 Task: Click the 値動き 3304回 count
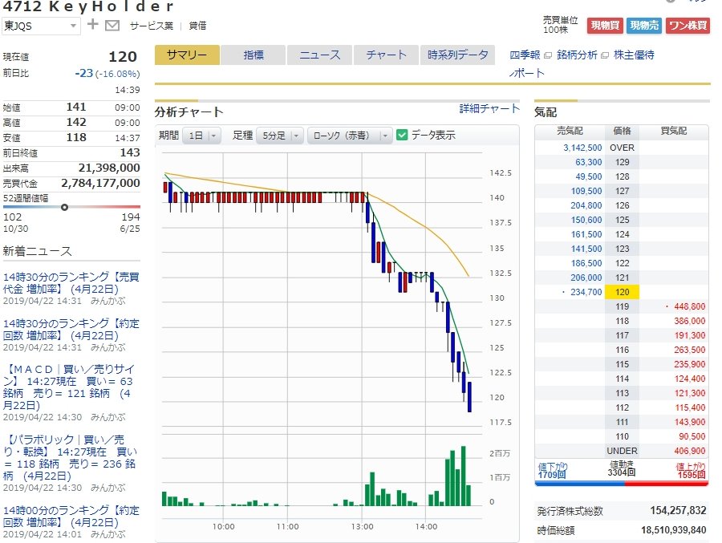pyautogui.click(x=621, y=468)
